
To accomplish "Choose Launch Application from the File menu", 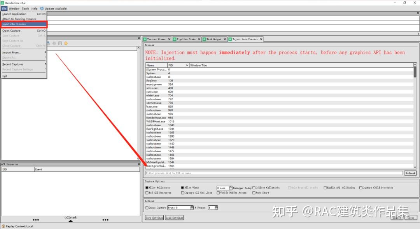I will pyautogui.click(x=24, y=14).
